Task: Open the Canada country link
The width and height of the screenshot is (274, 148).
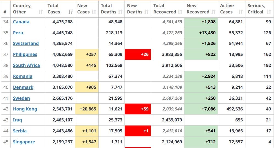Action: click(x=21, y=22)
